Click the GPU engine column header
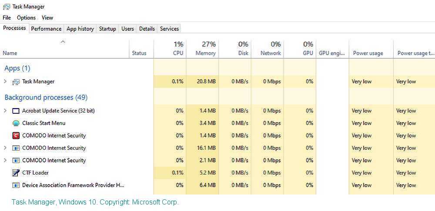 point(332,49)
